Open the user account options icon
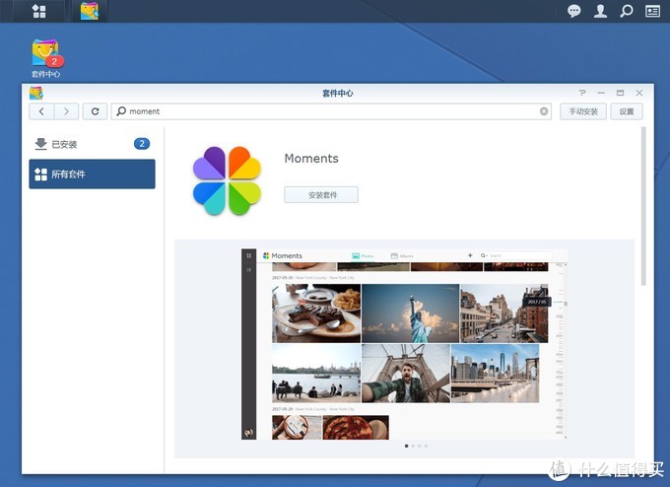Screen dimensions: 670x487 (x=600, y=11)
